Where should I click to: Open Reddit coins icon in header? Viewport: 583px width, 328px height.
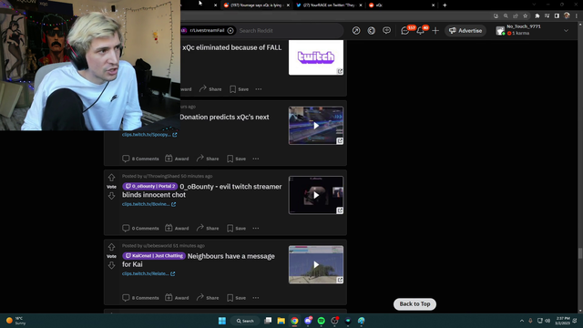coord(372,30)
